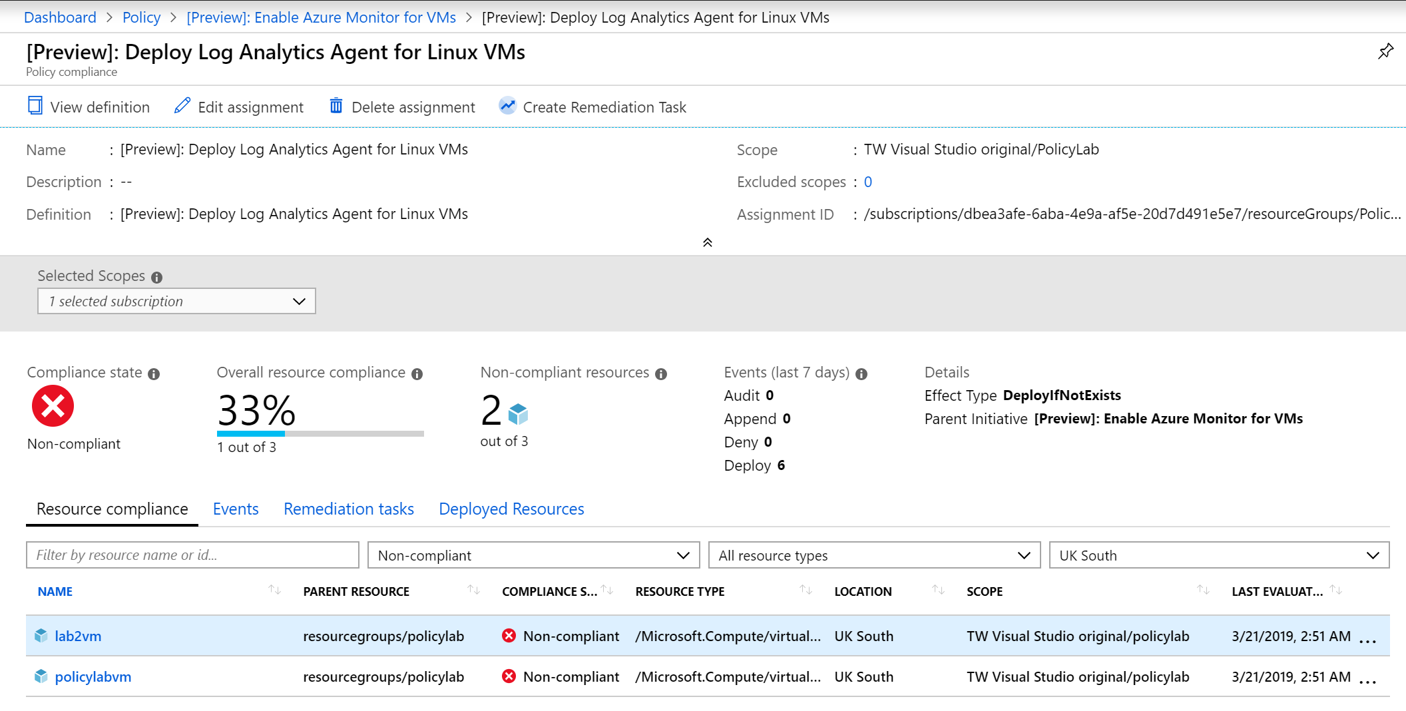
Task: Click the info icon beside Selected Scopes
Action: (x=156, y=277)
